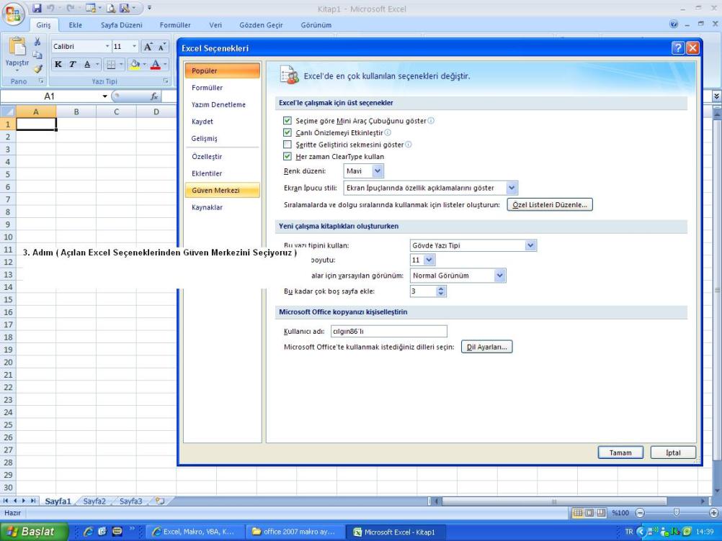
Task: Select Popüler in the options sidebar
Action: click(223, 71)
